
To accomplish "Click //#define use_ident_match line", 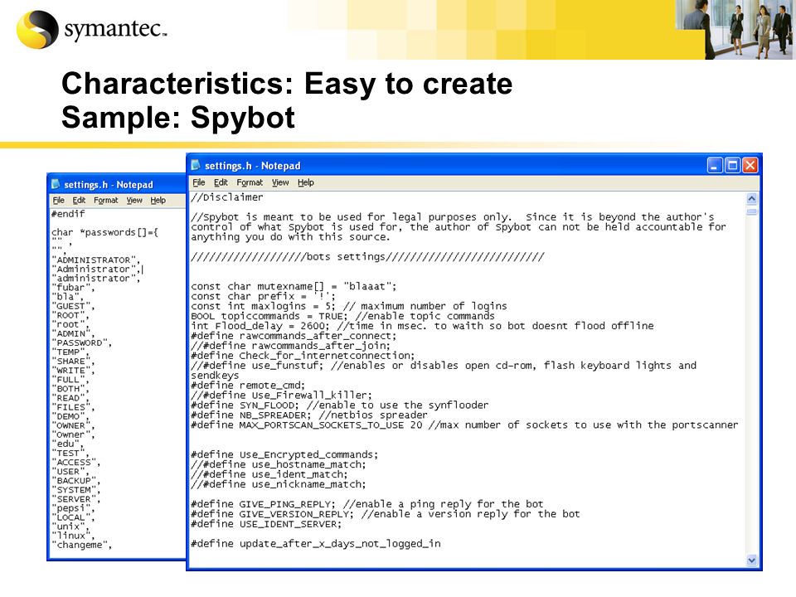I will [x=269, y=474].
